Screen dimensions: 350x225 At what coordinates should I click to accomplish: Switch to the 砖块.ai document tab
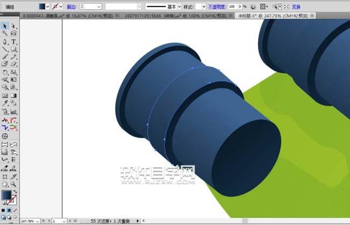167,16
